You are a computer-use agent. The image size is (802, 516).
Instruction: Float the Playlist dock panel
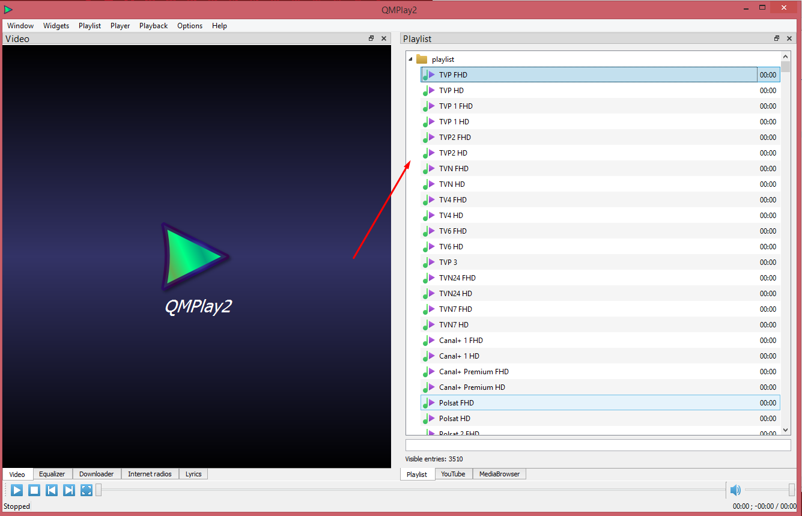tap(777, 38)
